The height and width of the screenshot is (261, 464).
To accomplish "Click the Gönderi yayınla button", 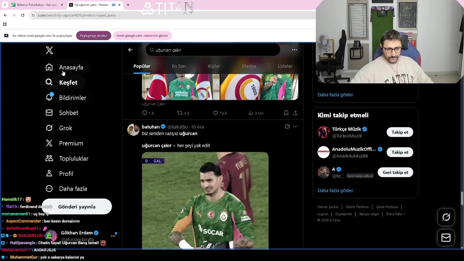I will pos(77,207).
